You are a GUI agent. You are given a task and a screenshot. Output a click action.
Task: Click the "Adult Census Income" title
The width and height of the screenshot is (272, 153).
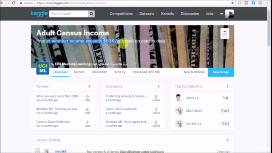pos(73,33)
